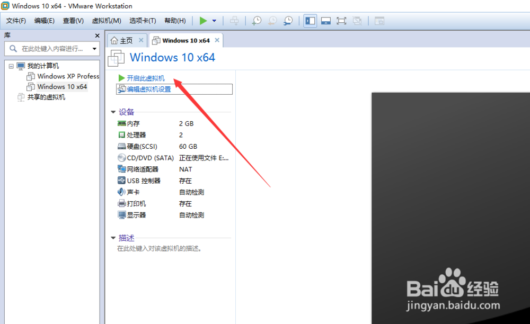Click the 2 GB memory value
Image resolution: width=530 pixels, height=324 pixels.
tap(186, 124)
